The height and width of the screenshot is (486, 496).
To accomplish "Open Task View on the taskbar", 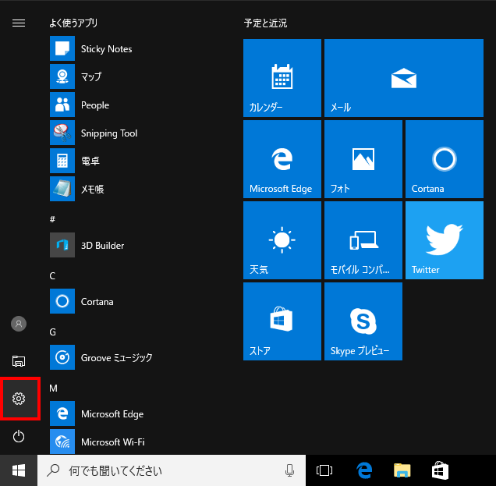I will pos(324,470).
